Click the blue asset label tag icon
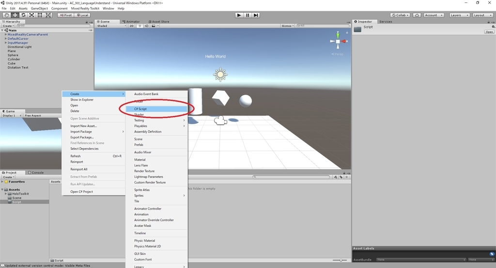Viewport: 496px width, 268px height. point(492,254)
